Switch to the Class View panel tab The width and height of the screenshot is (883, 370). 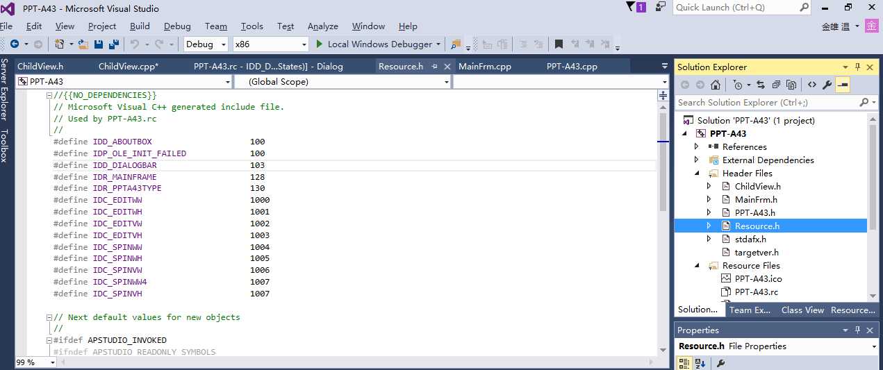click(802, 310)
